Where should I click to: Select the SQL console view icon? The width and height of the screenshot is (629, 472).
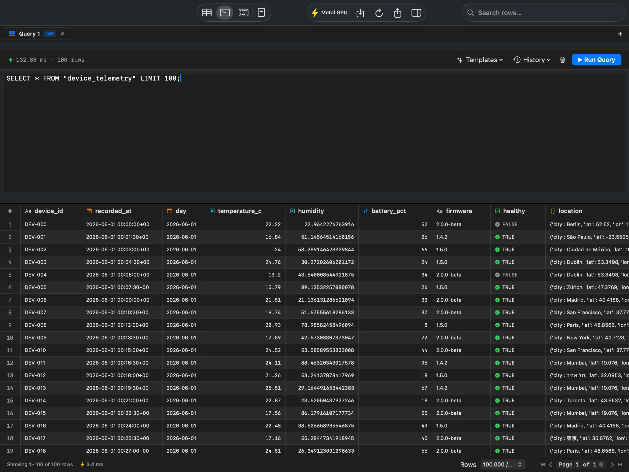pos(225,13)
